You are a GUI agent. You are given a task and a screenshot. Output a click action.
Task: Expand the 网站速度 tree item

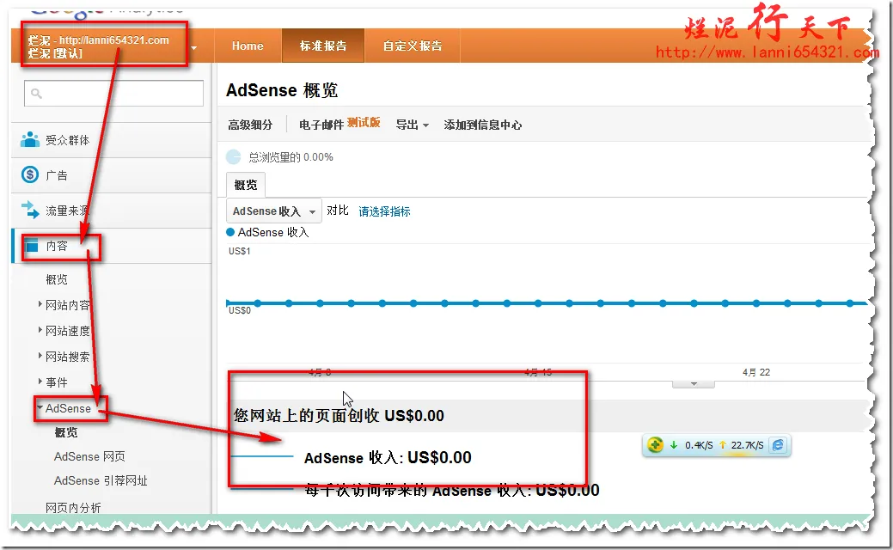pyautogui.click(x=40, y=330)
